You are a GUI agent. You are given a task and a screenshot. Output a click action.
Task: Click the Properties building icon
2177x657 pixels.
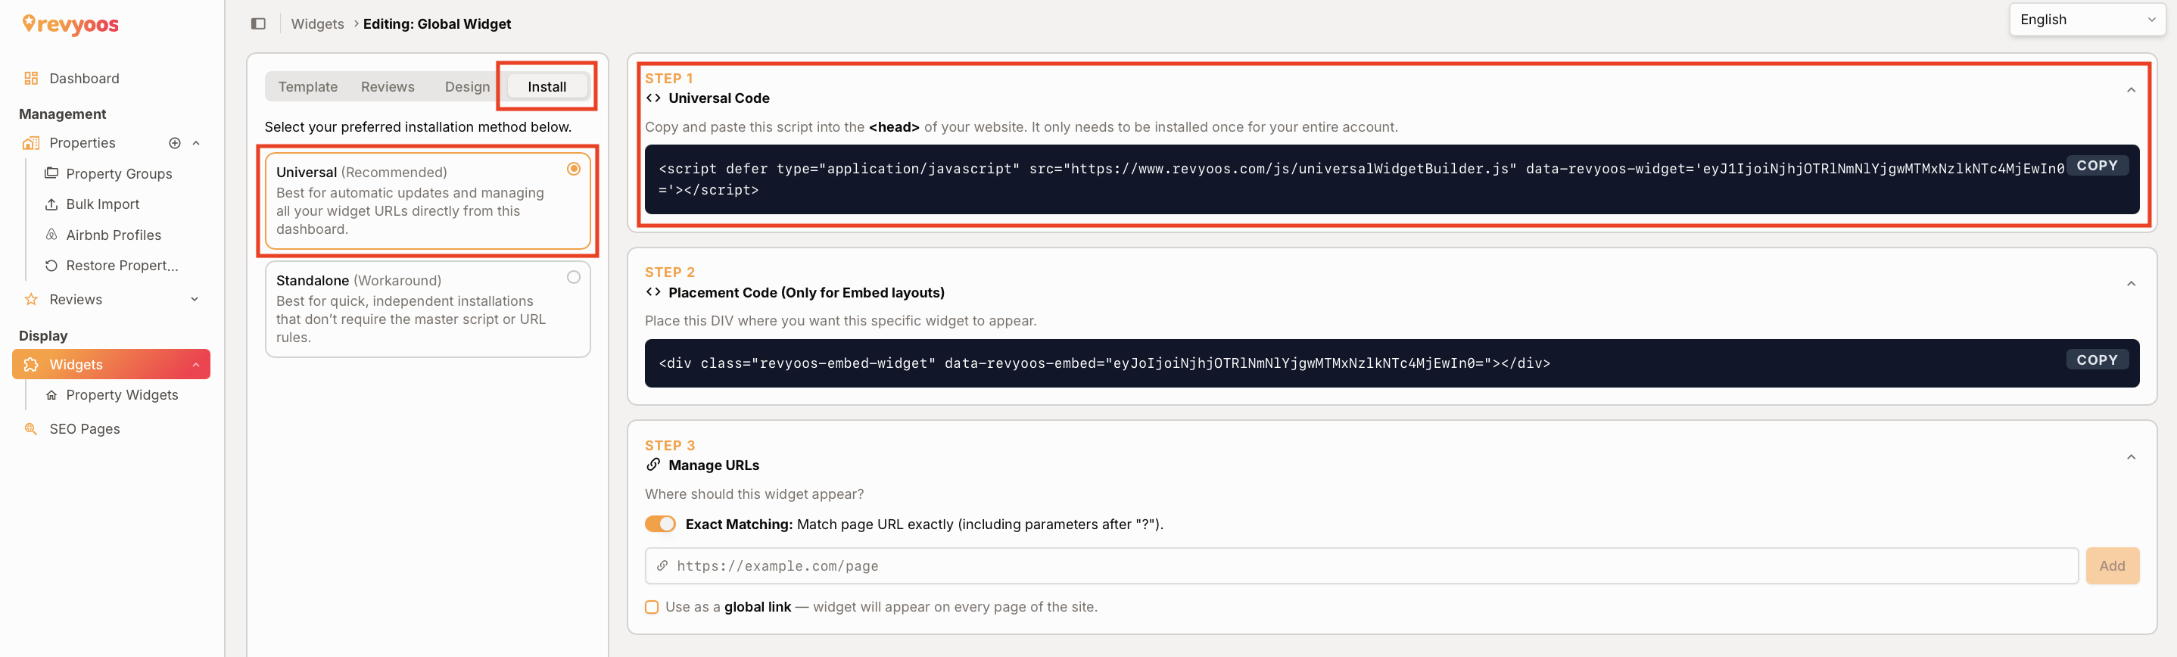click(31, 143)
